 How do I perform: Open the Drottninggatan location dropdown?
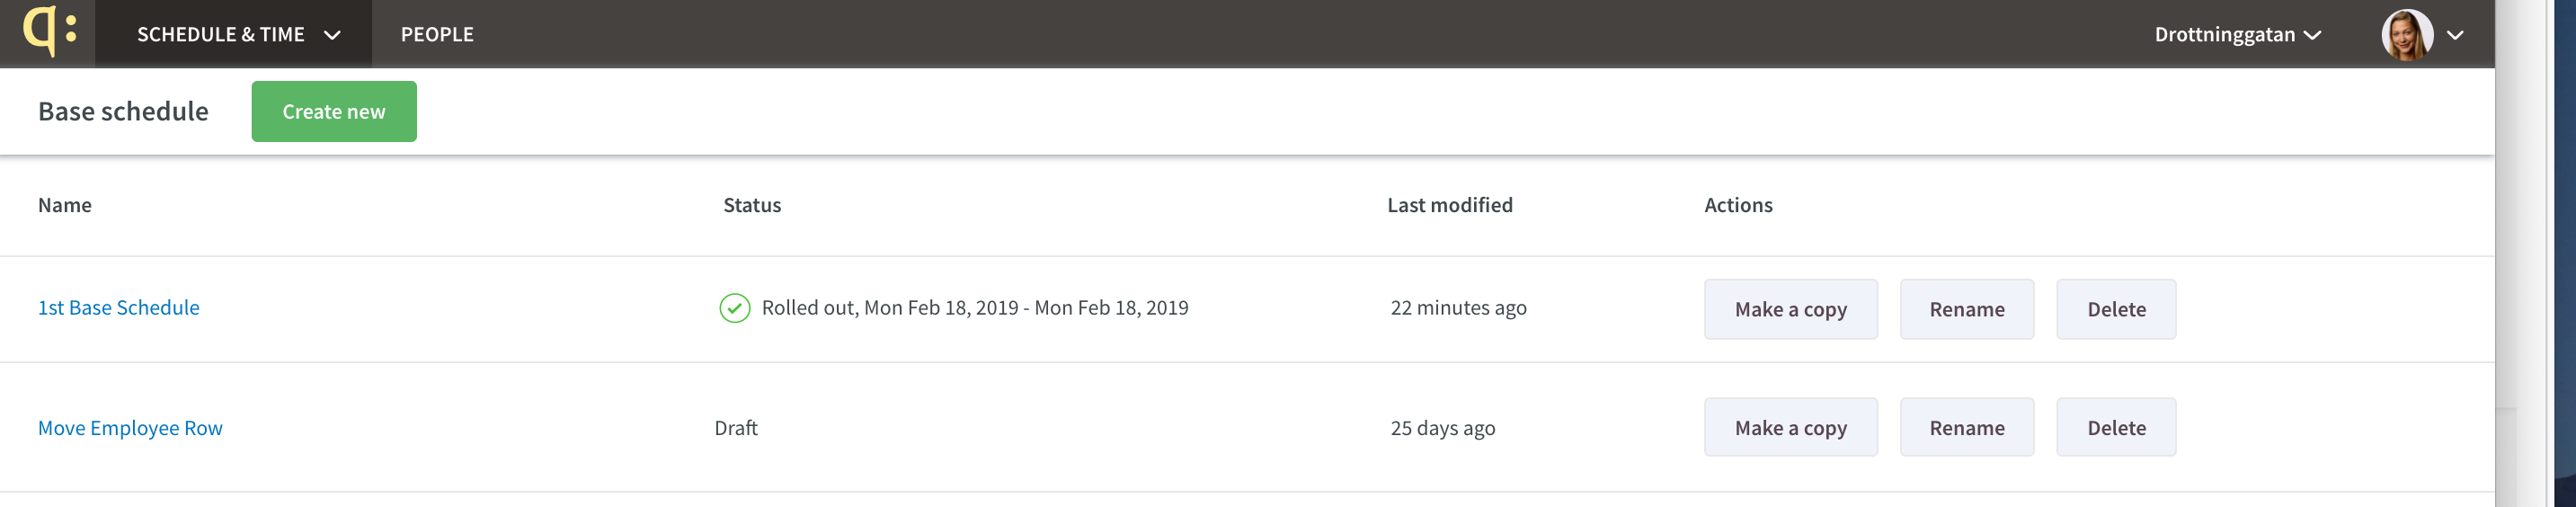[x=2237, y=34]
